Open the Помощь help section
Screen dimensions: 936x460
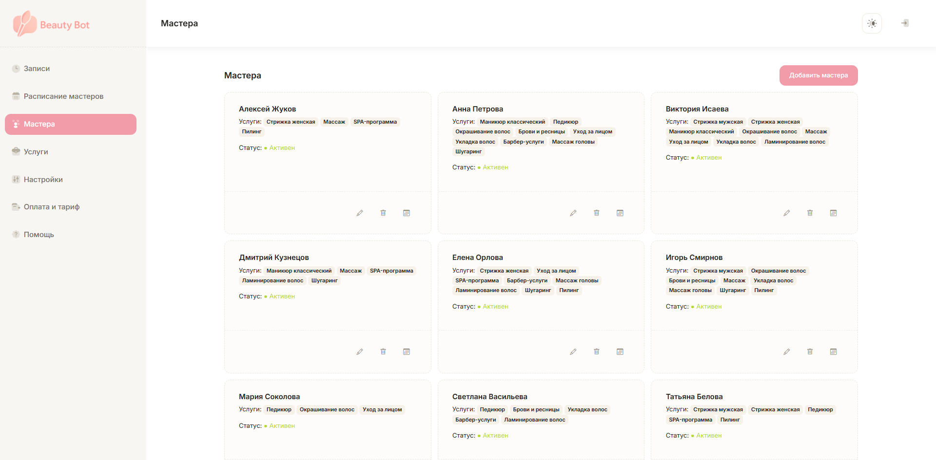39,235
